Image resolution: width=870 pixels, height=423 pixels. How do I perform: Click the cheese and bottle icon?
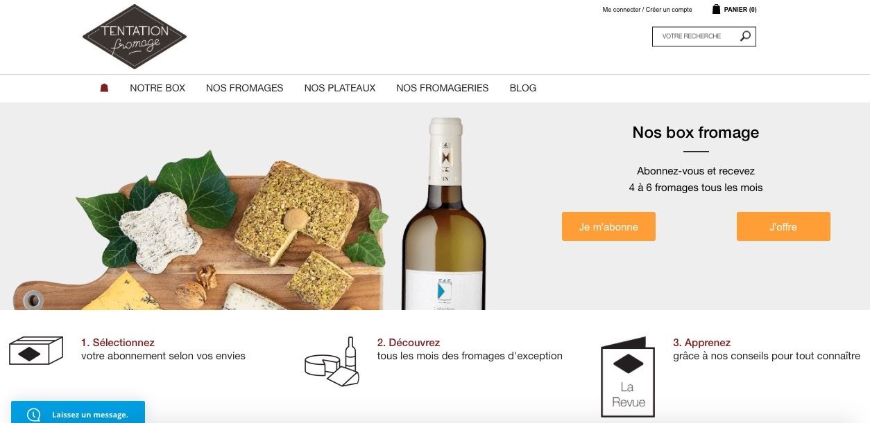tap(332, 362)
